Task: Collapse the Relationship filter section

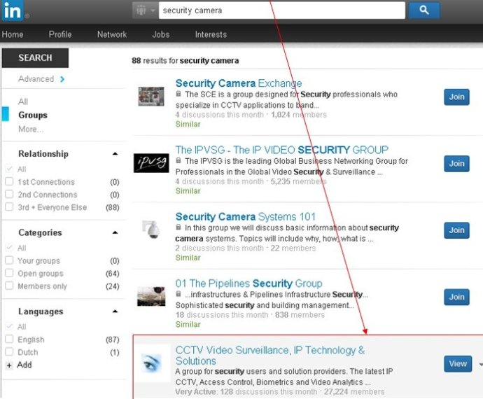Action: coord(115,154)
